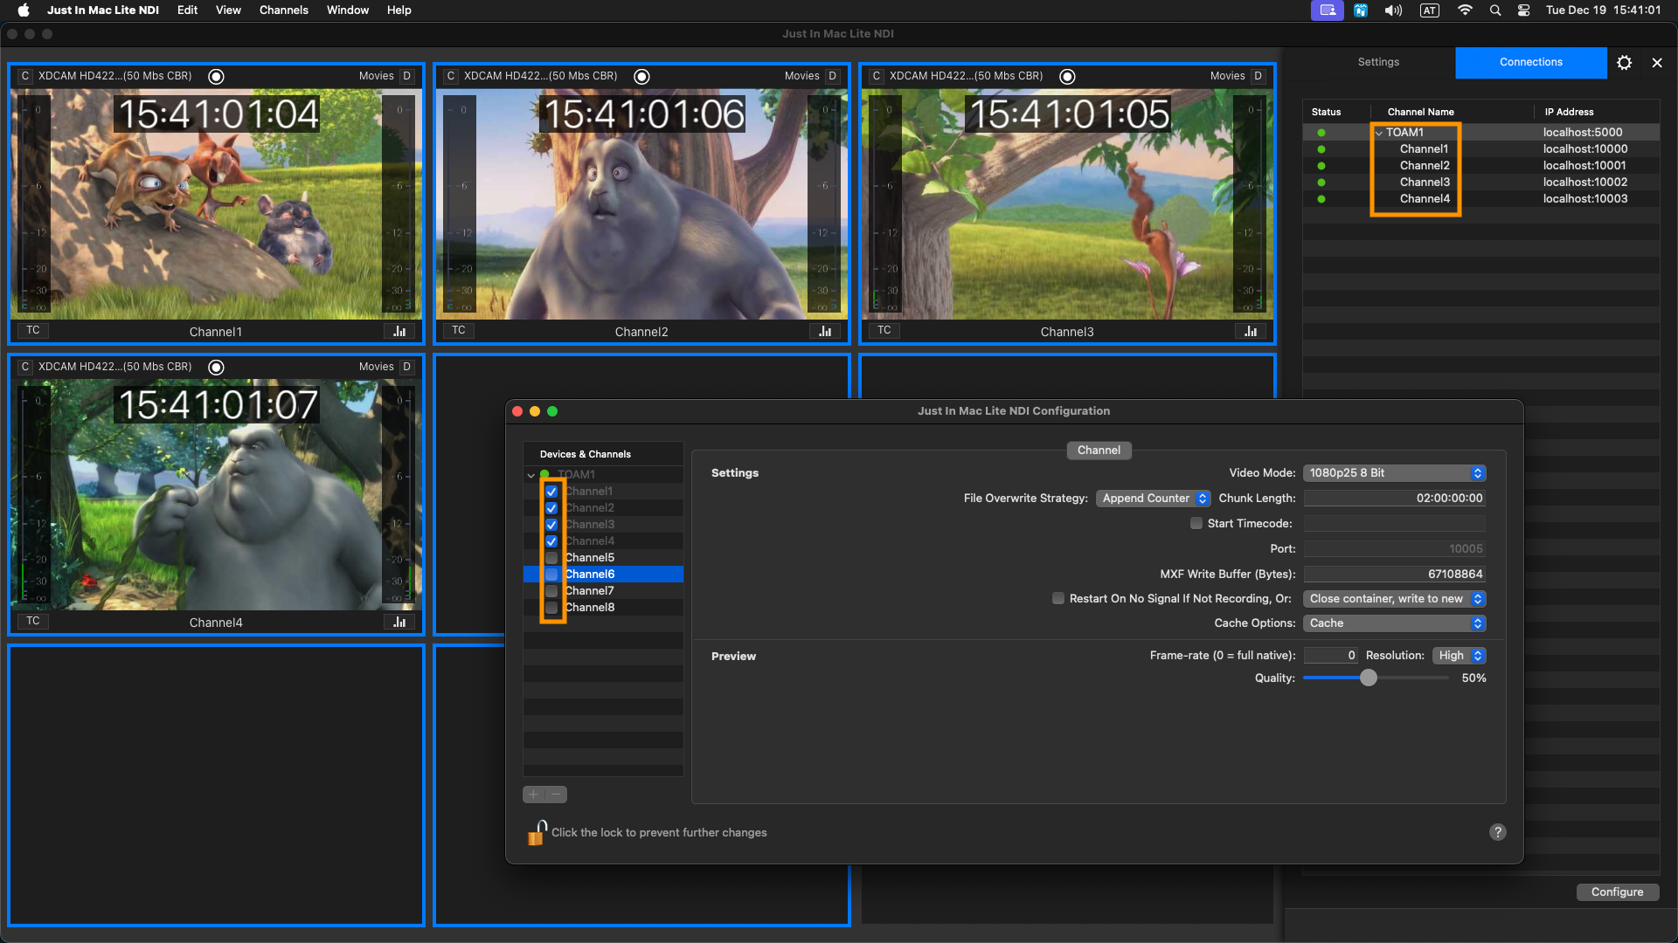
Task: Click the TC button on Channel1 viewer
Action: click(x=33, y=331)
